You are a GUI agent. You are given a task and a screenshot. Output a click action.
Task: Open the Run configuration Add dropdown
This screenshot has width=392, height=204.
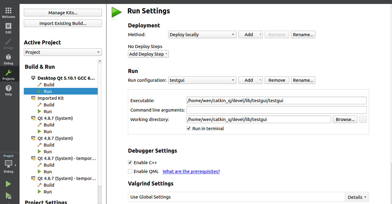pos(251,80)
